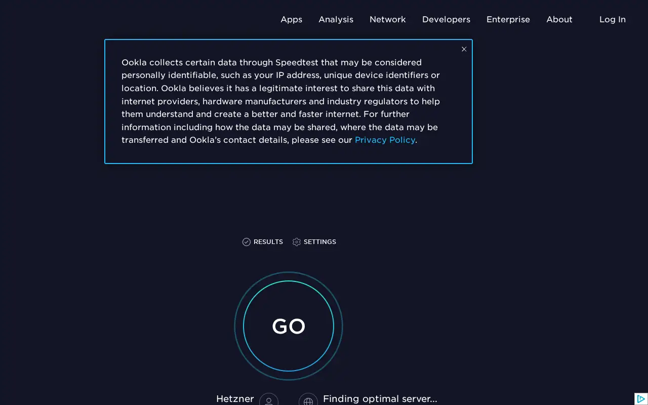Open the Privacy Policy link
Image resolution: width=648 pixels, height=405 pixels.
[385, 140]
